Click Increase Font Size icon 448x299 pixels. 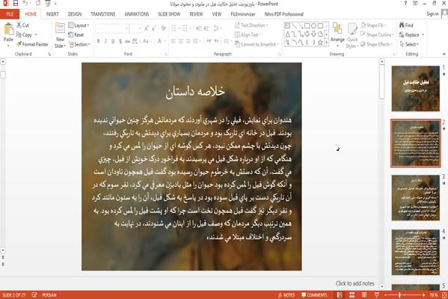[147, 28]
